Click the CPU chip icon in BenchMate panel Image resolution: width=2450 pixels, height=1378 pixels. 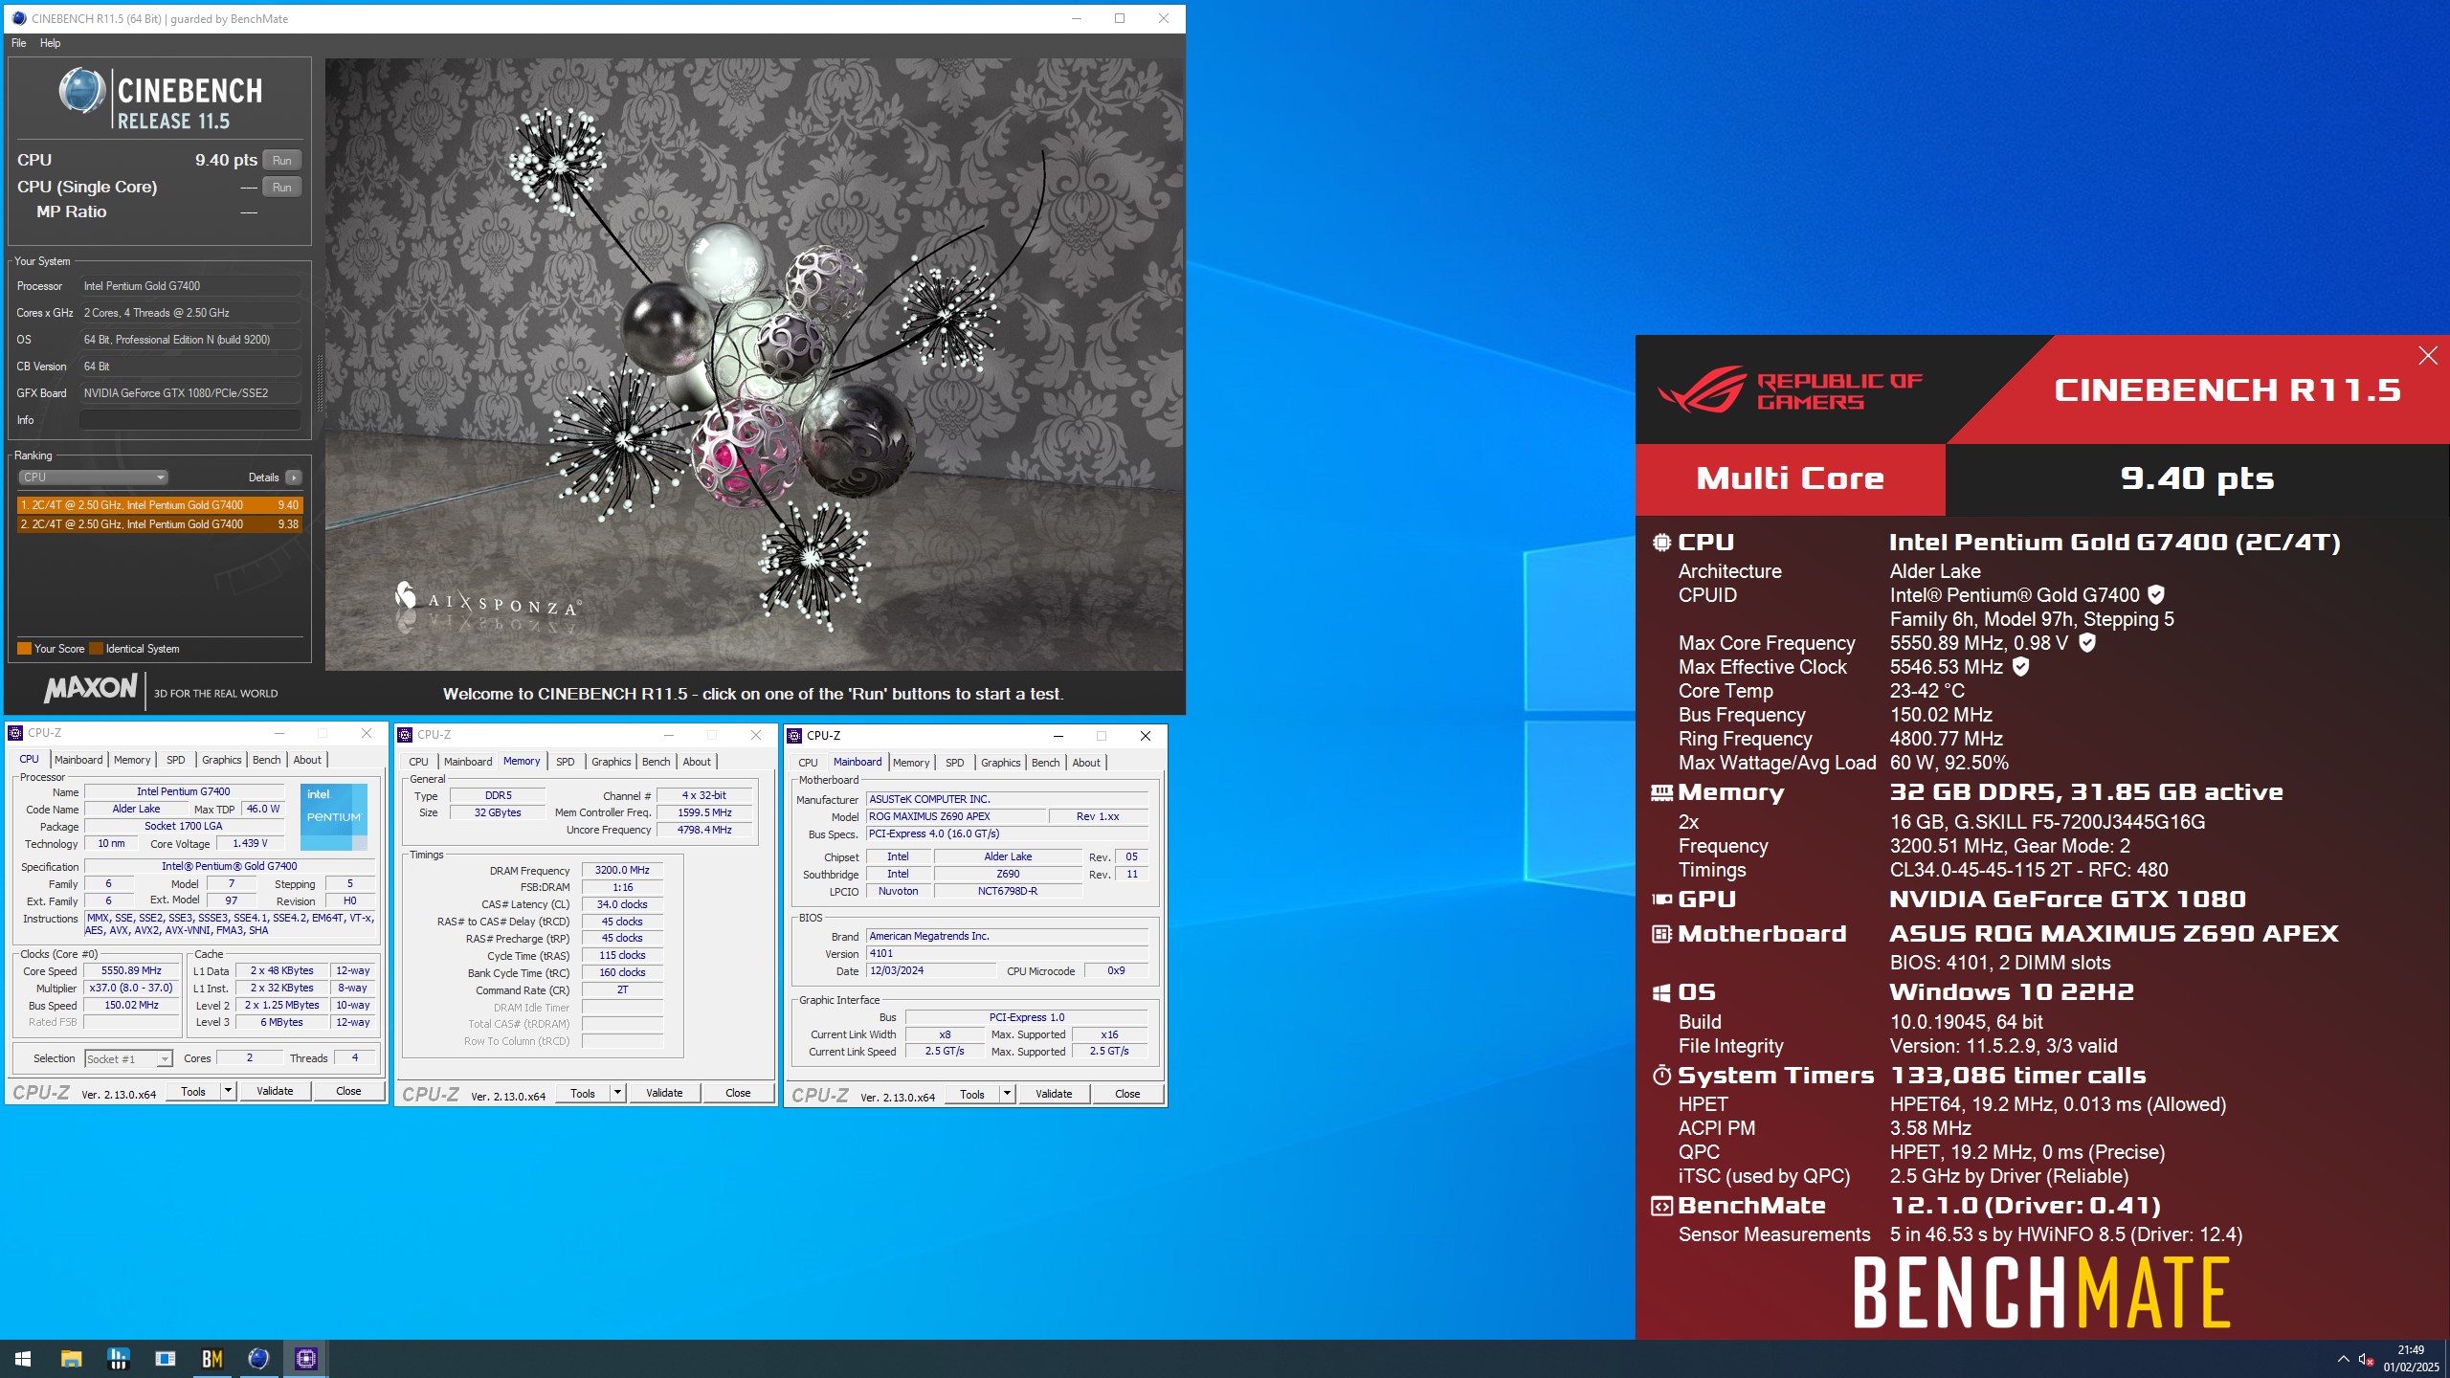[x=1661, y=543]
